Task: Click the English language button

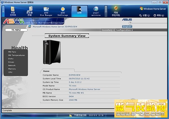Action: (x=127, y=27)
